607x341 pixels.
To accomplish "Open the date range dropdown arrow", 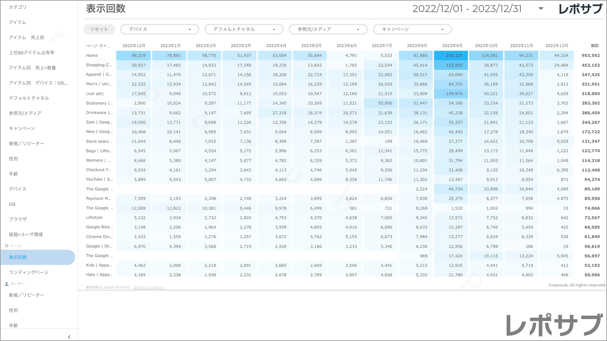I will coord(541,9).
